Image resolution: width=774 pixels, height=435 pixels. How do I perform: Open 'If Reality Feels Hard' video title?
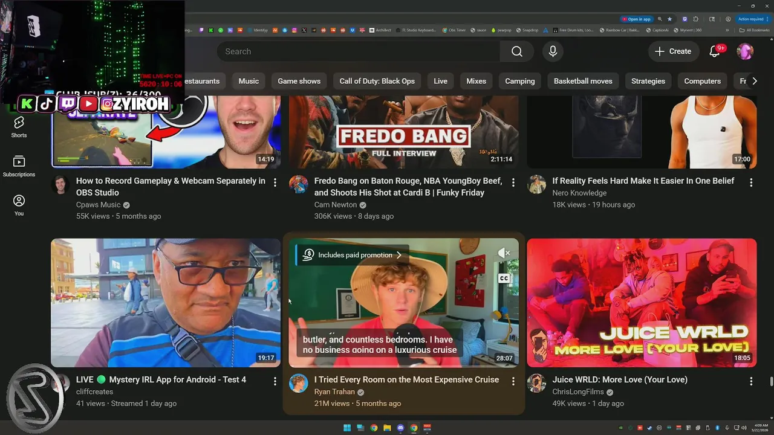pyautogui.click(x=643, y=181)
